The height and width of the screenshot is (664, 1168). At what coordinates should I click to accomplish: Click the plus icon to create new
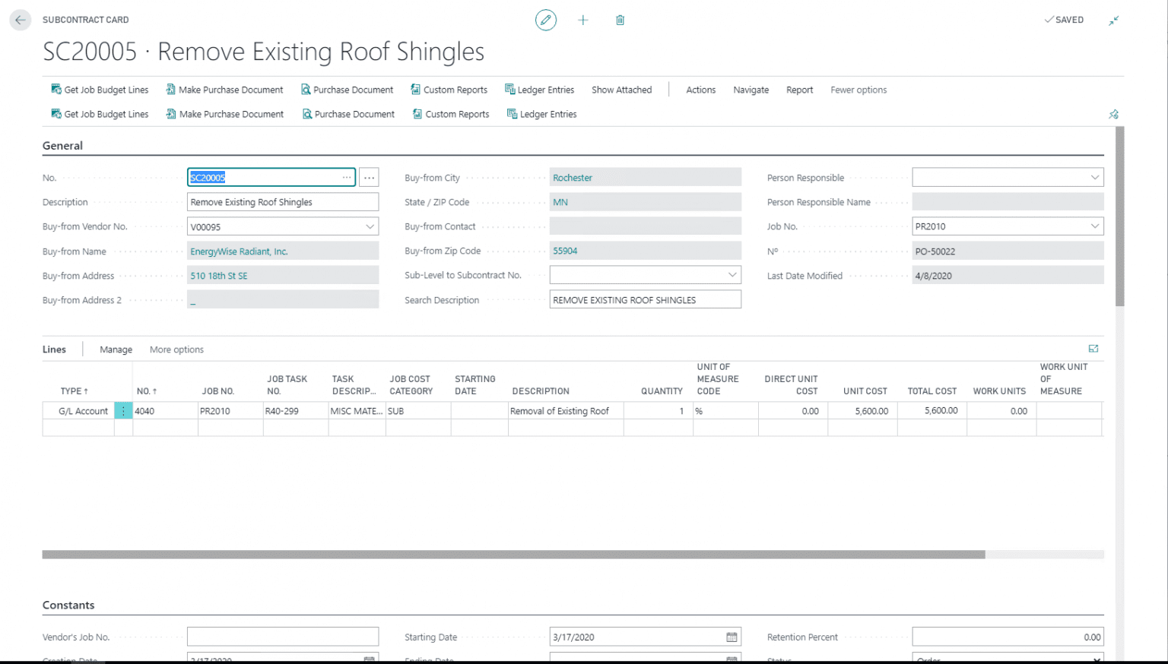(x=583, y=21)
